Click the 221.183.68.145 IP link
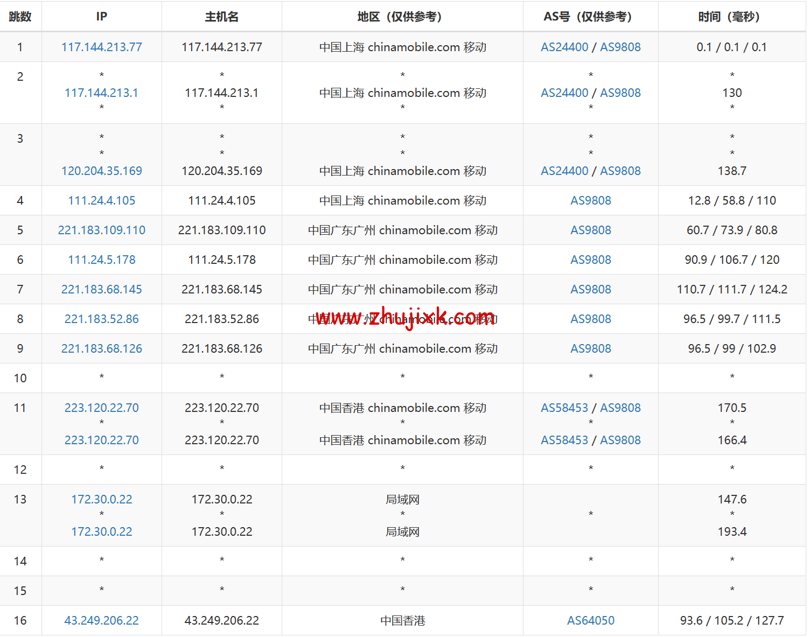This screenshot has height=637, width=810. tap(101, 289)
